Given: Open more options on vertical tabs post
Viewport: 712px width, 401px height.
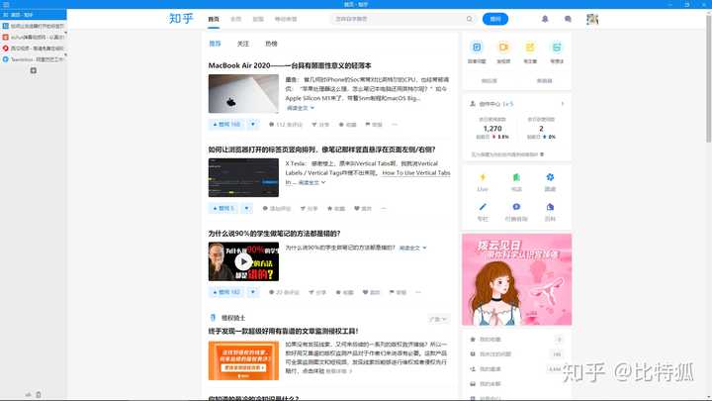Looking at the screenshot, I should (x=384, y=209).
